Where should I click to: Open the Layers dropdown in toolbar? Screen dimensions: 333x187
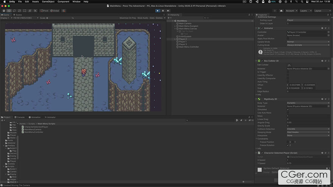click(x=306, y=11)
